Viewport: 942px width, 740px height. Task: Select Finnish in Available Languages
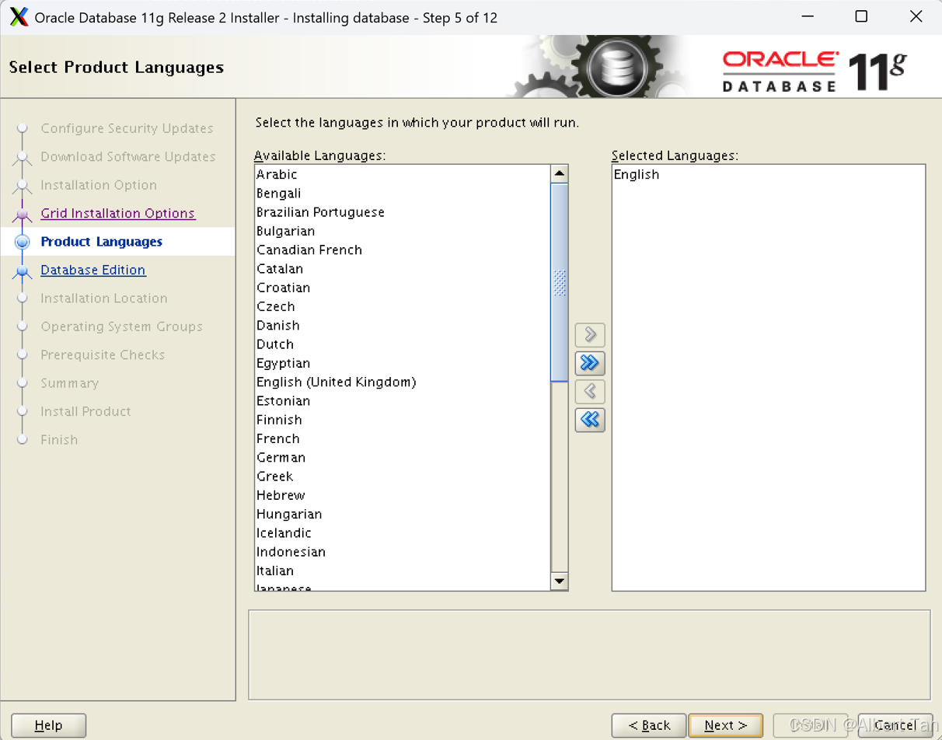[402, 420]
